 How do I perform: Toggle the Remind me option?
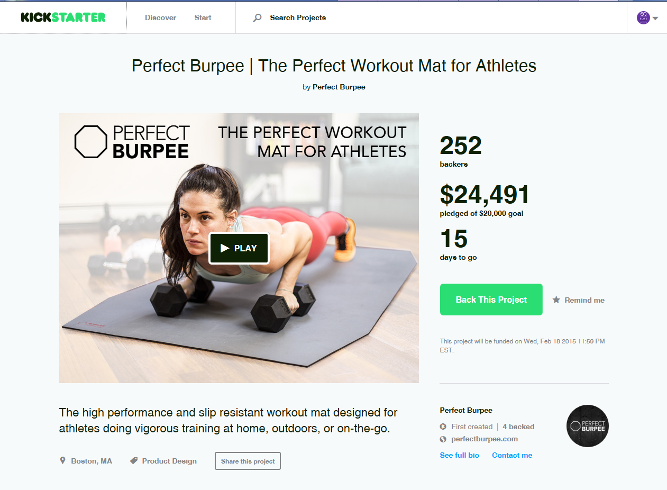[x=579, y=300]
